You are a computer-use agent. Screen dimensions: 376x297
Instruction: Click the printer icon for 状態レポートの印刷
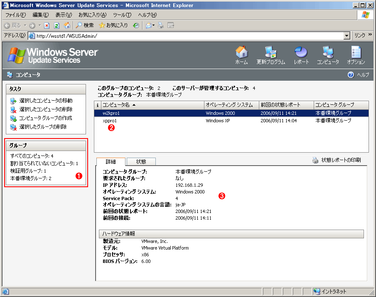tap(315, 160)
